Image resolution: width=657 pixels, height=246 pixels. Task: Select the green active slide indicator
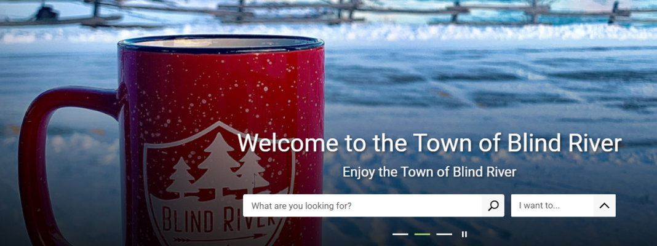coord(422,234)
